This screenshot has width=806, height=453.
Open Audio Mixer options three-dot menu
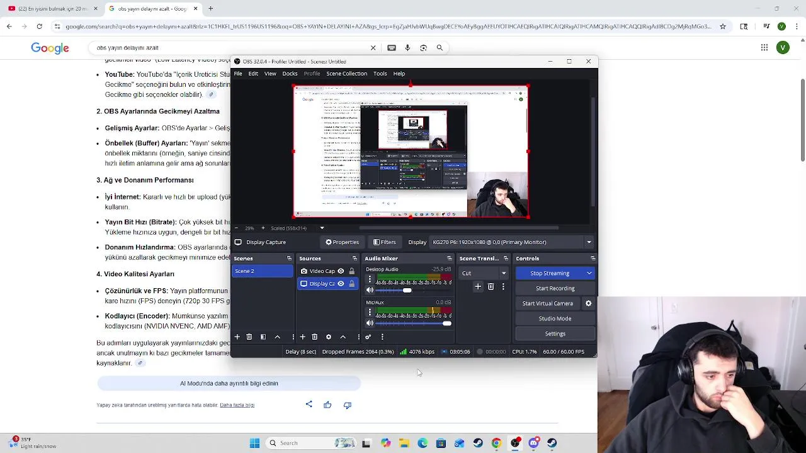pyautogui.click(x=382, y=337)
